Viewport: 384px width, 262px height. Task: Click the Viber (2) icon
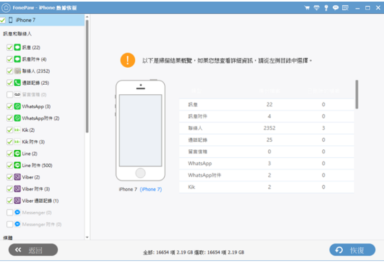point(17,177)
